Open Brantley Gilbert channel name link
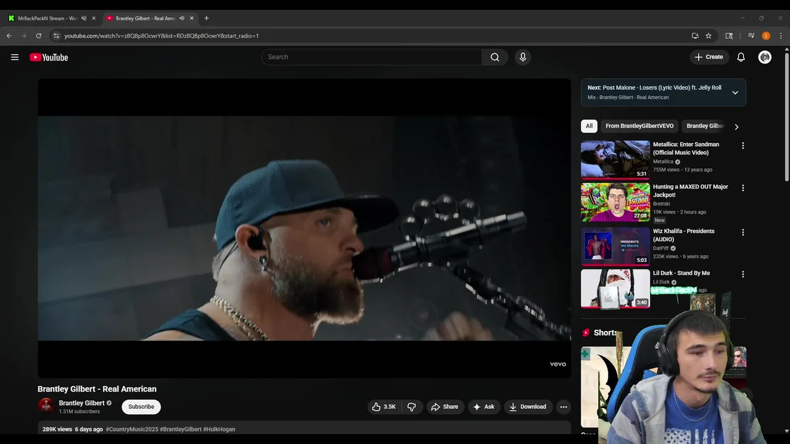 [x=81, y=403]
